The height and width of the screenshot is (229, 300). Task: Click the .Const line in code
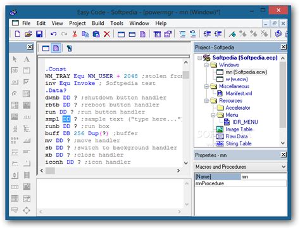click(x=56, y=69)
